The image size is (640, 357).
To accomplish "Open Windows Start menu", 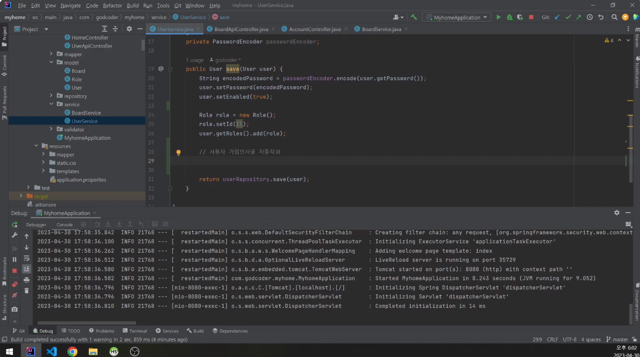I will pos(10,351).
